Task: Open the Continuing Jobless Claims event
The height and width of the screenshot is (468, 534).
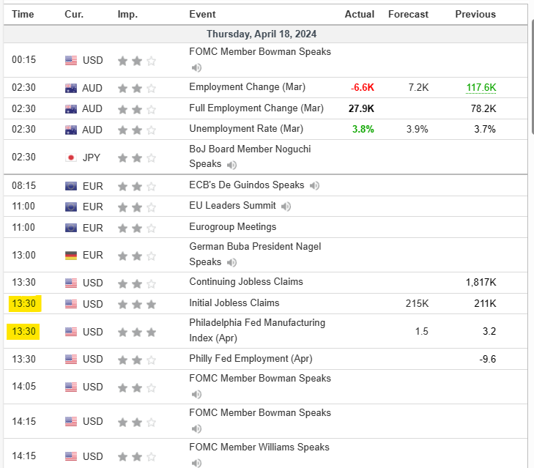Action: click(245, 282)
